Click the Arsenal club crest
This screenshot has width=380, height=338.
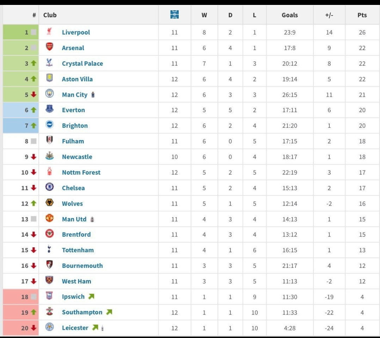pyautogui.click(x=49, y=47)
